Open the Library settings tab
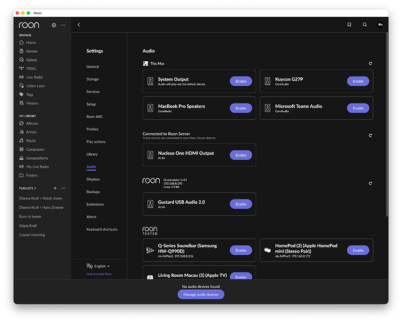Screen dimensions: 402x322 coord(92,154)
